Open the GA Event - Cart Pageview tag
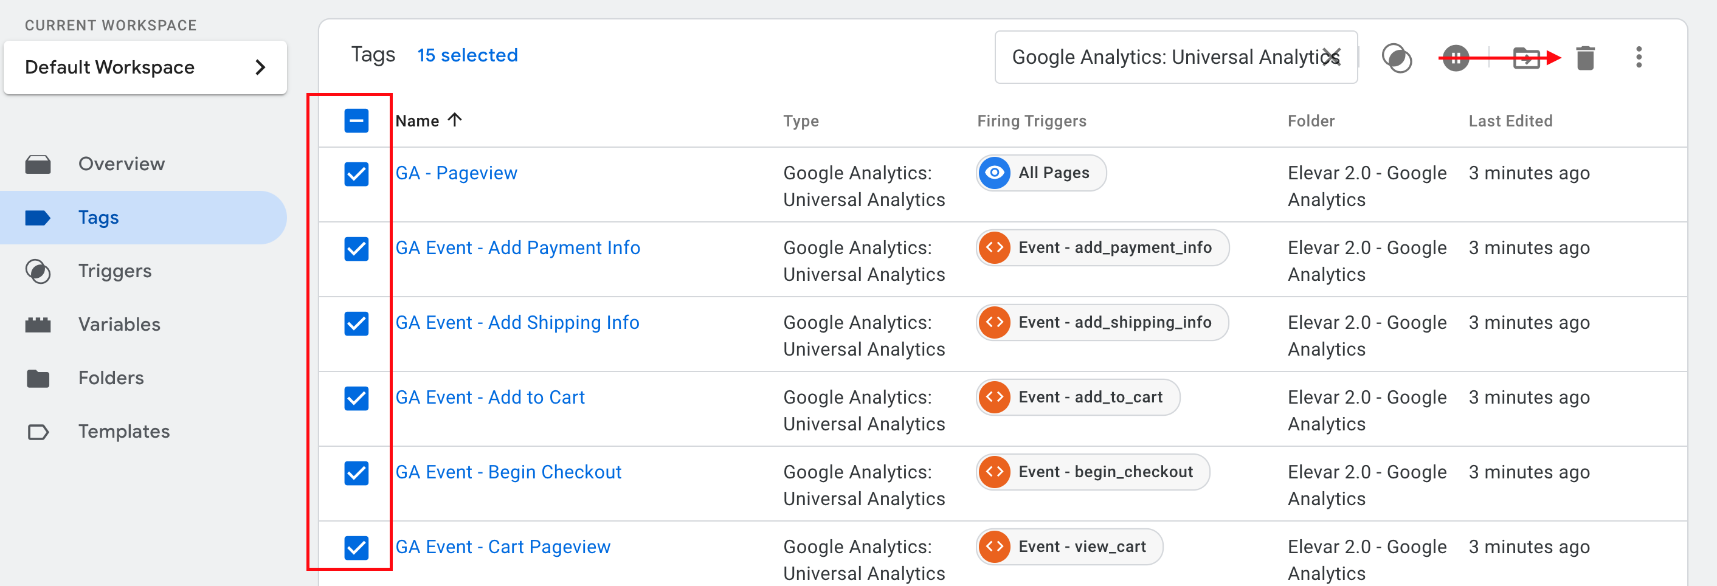The height and width of the screenshot is (586, 1717). (503, 546)
